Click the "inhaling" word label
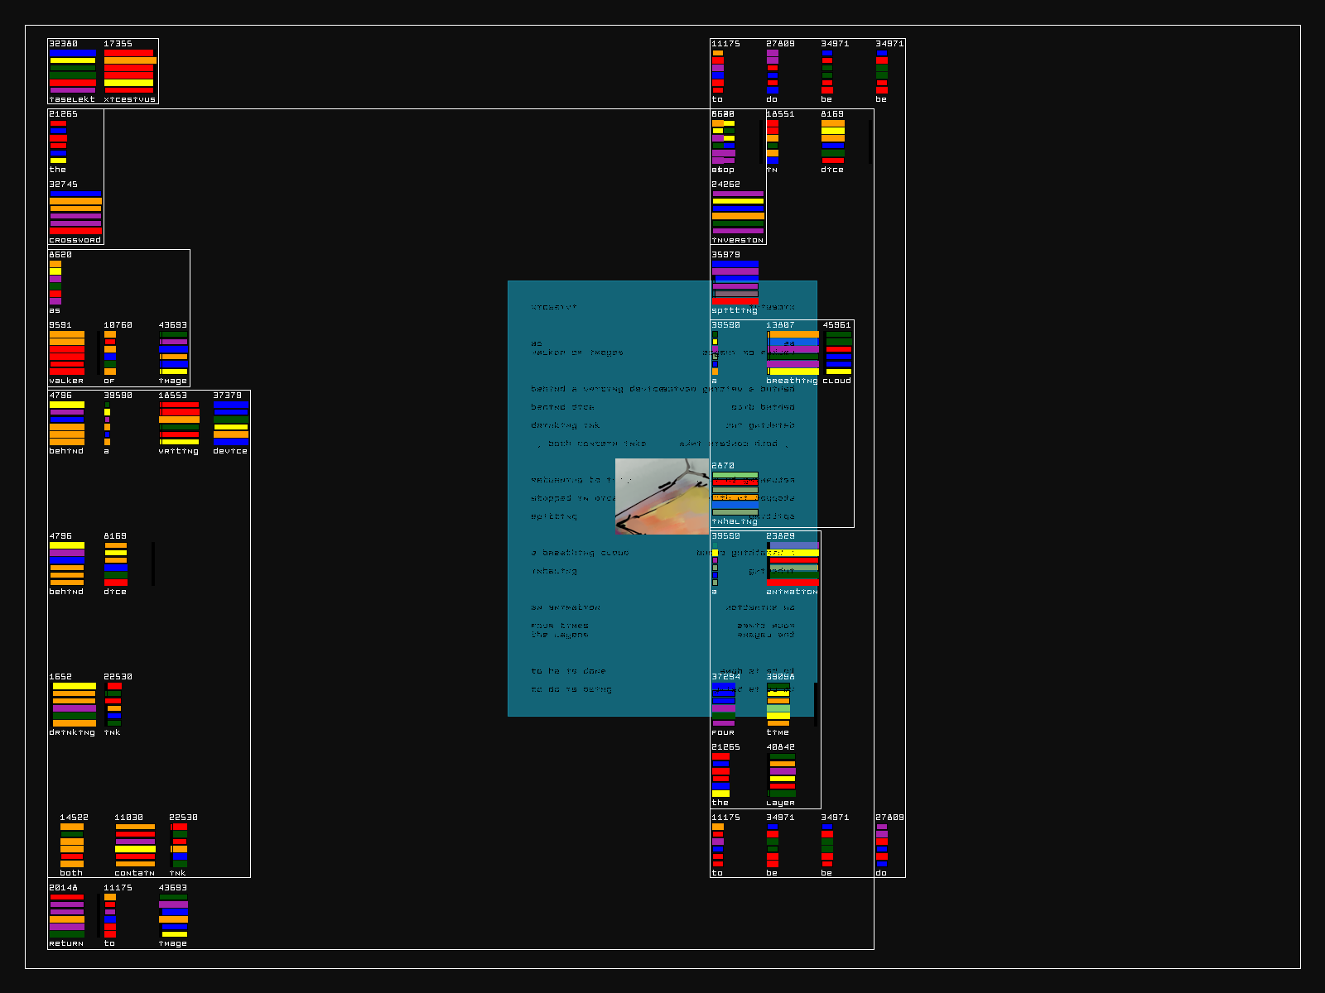This screenshot has width=1325, height=993. coord(734,522)
